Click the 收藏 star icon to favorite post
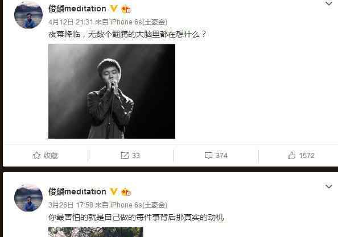The image size is (338, 237). pyautogui.click(x=36, y=155)
